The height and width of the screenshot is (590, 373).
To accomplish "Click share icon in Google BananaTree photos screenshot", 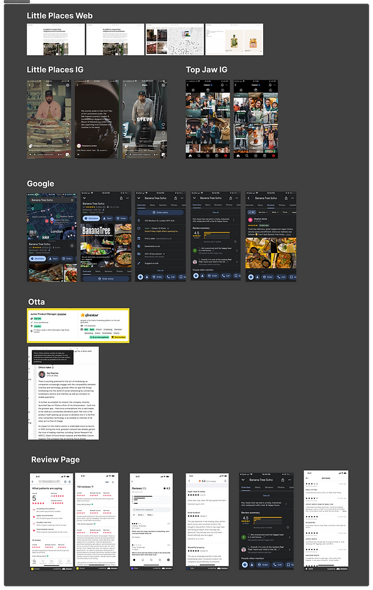I will click(121, 198).
